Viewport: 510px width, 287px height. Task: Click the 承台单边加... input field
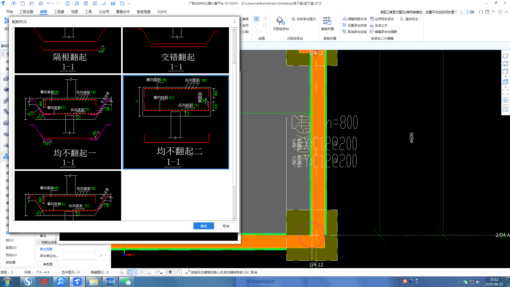point(79,256)
